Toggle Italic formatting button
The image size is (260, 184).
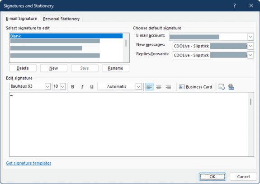(x=82, y=87)
